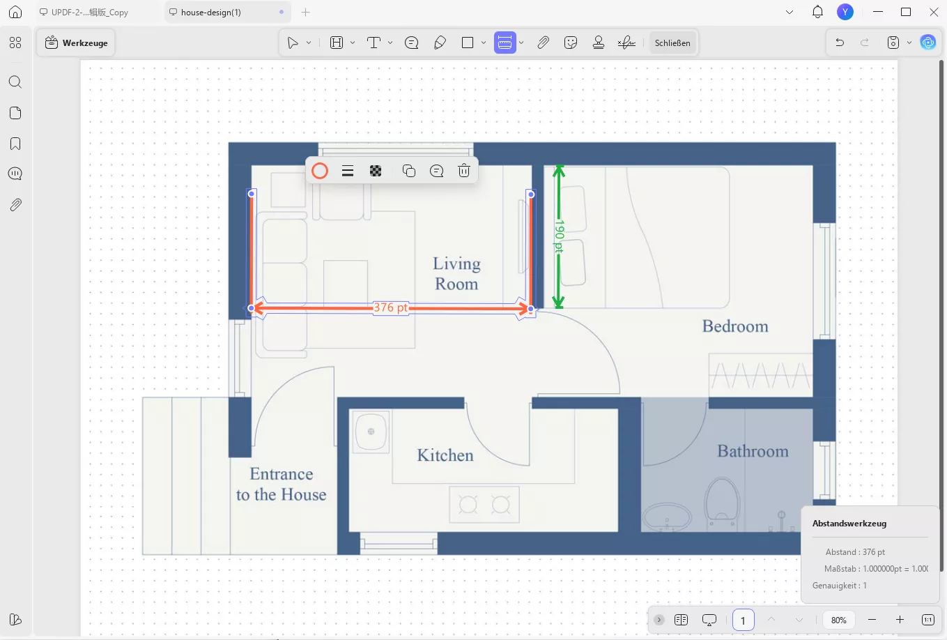Open the sticker tool
This screenshot has width=947, height=640.
(571, 43)
